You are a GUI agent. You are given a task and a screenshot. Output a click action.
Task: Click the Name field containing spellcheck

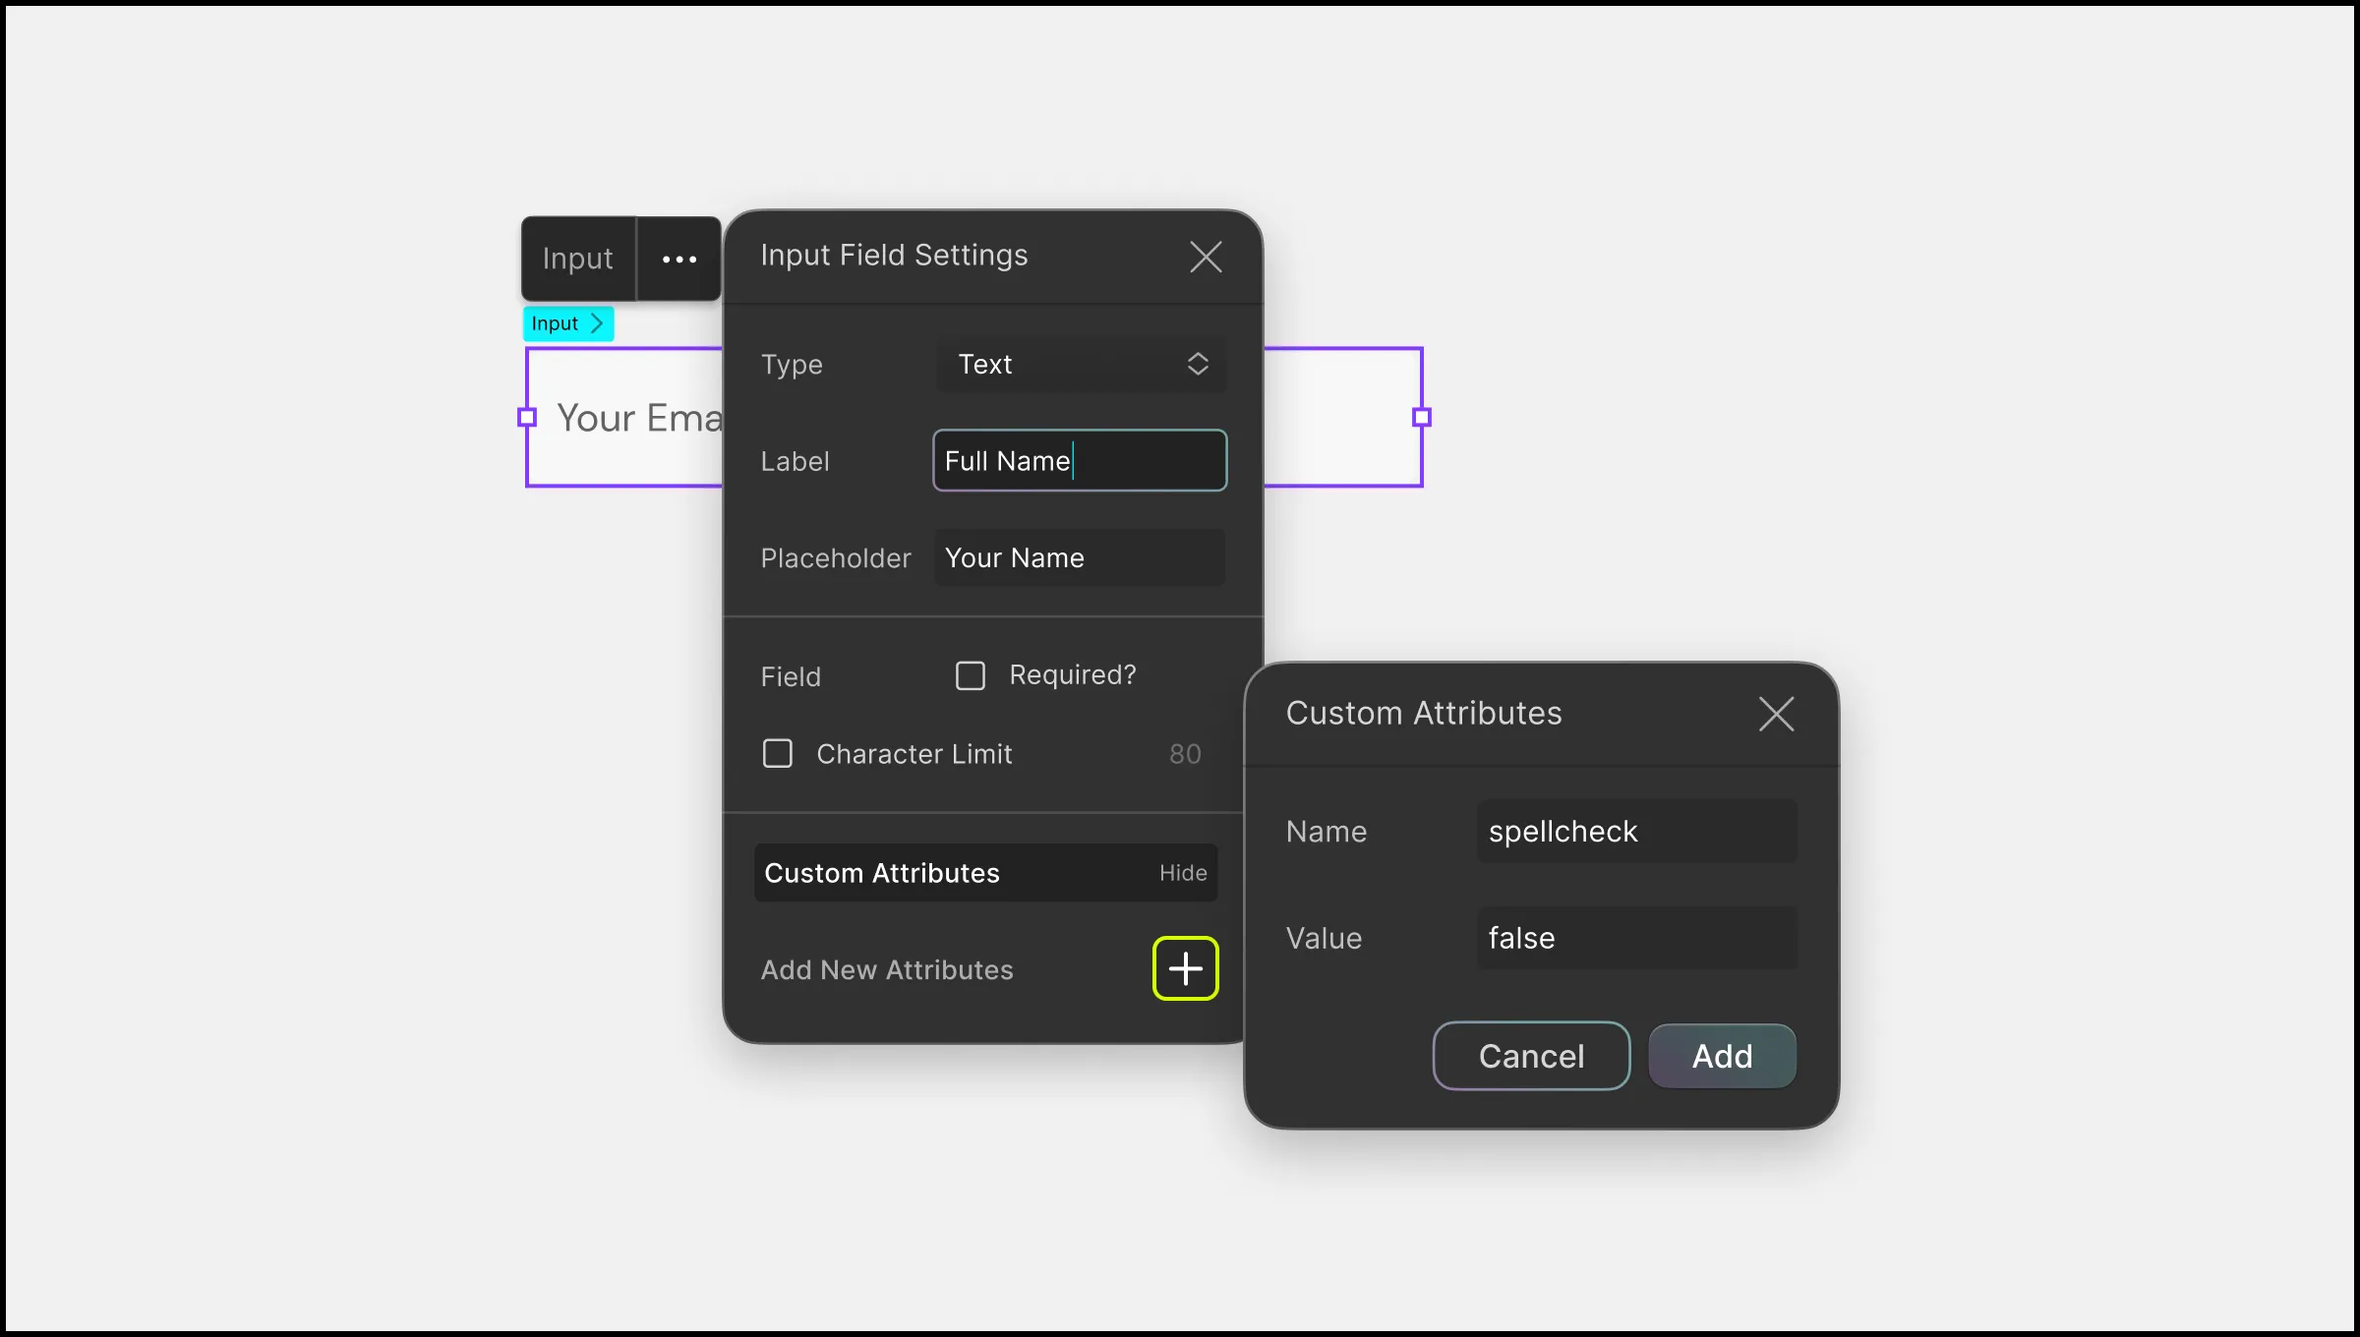click(x=1637, y=832)
